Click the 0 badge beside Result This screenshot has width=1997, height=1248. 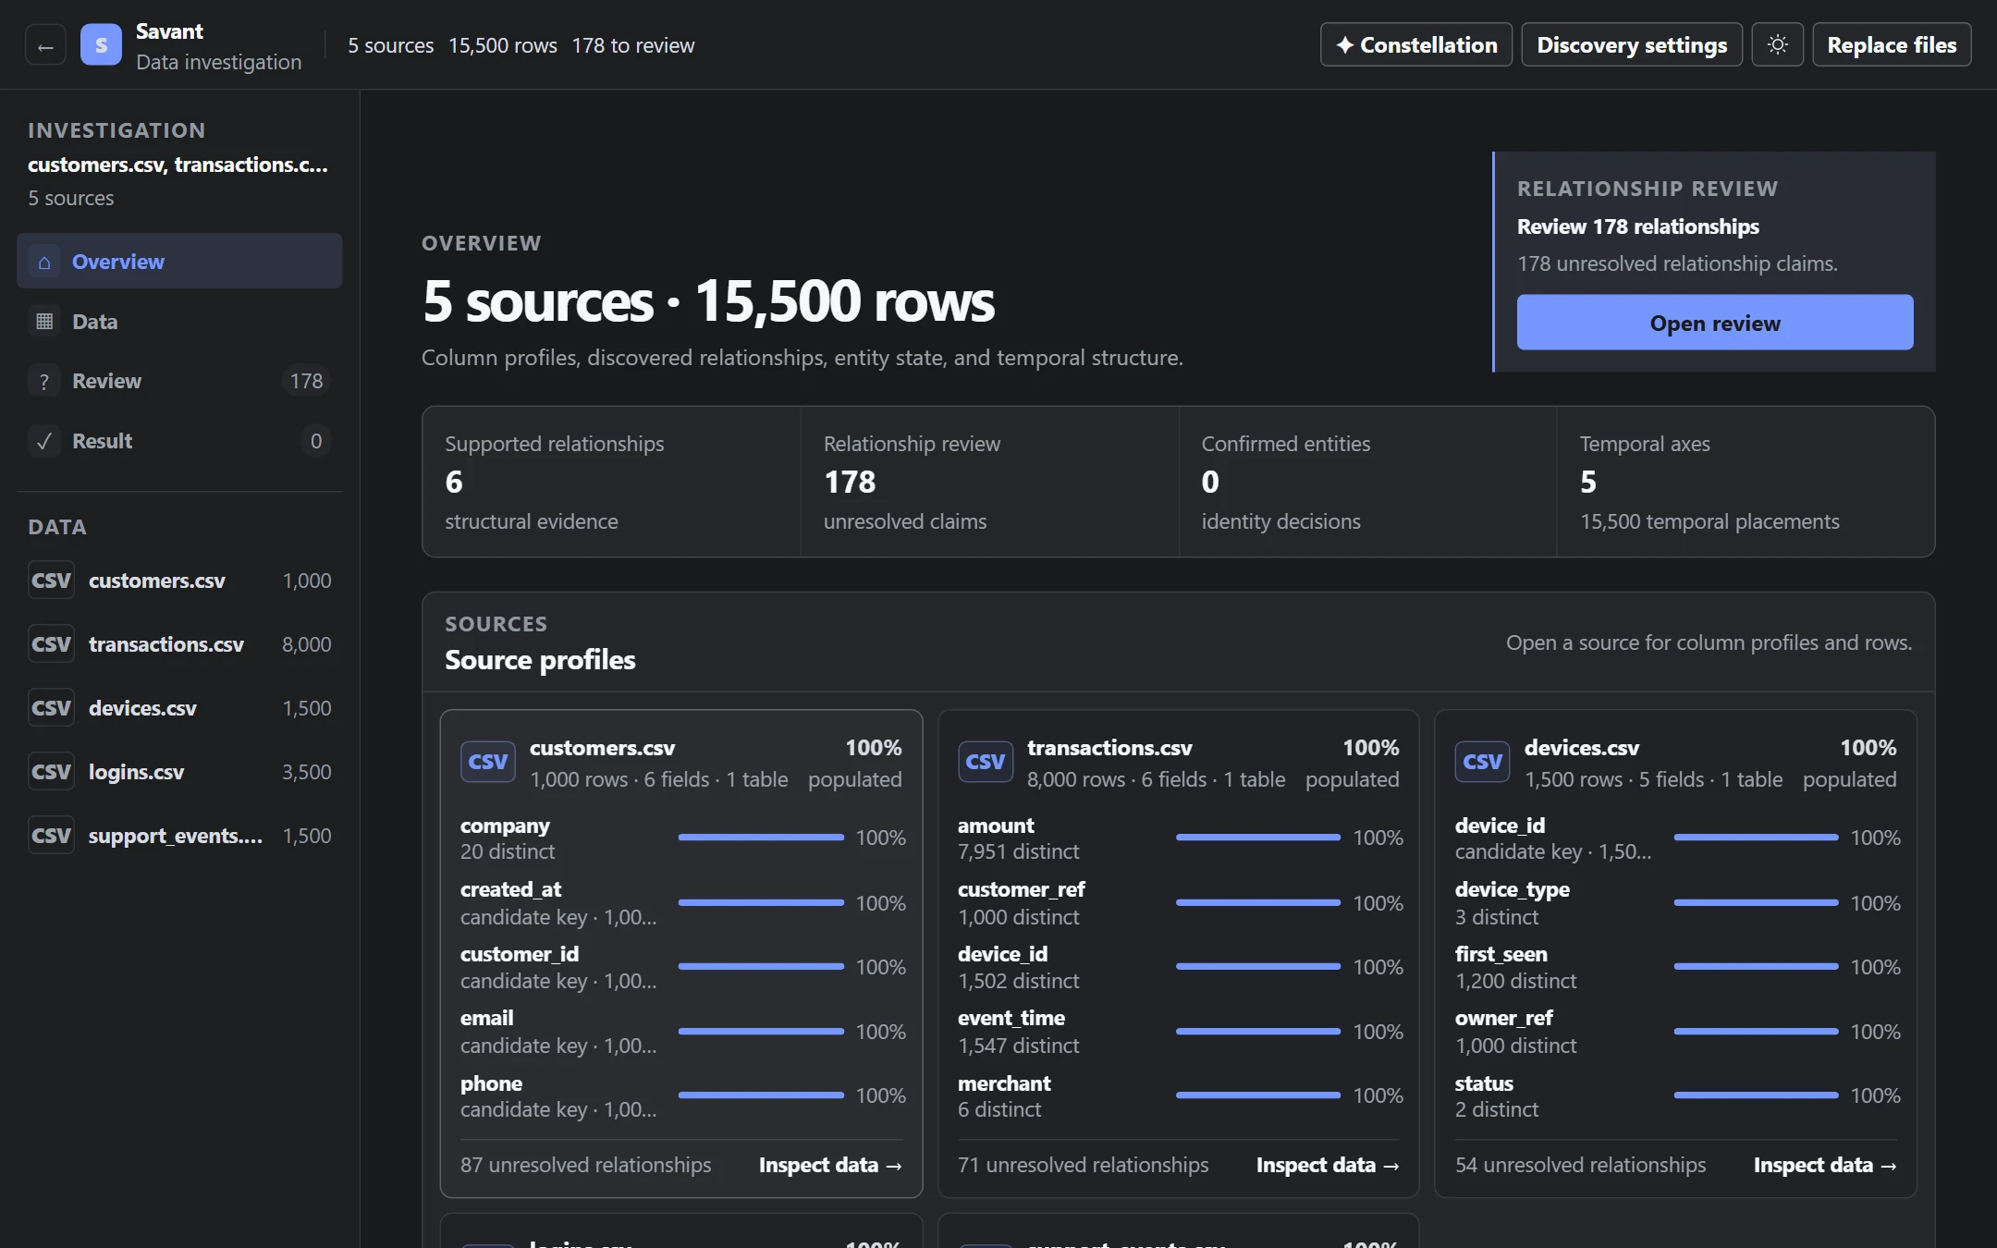click(x=316, y=441)
